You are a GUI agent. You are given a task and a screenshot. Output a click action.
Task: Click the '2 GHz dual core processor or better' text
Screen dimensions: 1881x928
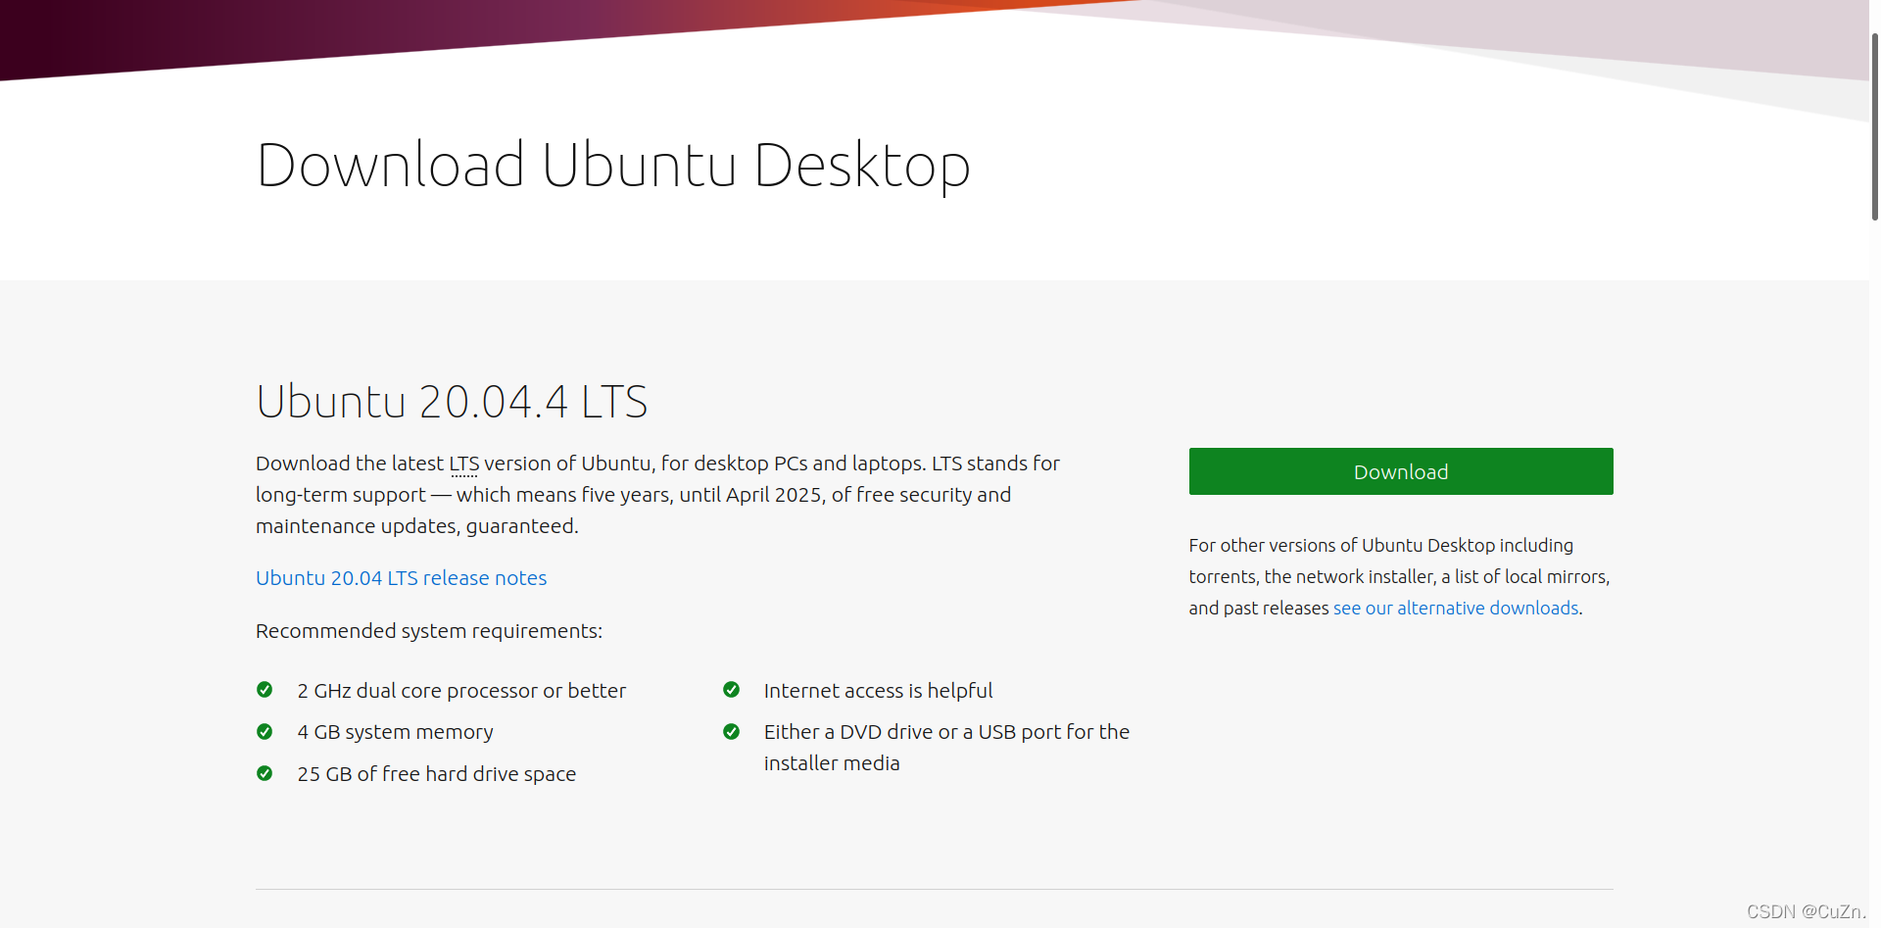tap(461, 691)
